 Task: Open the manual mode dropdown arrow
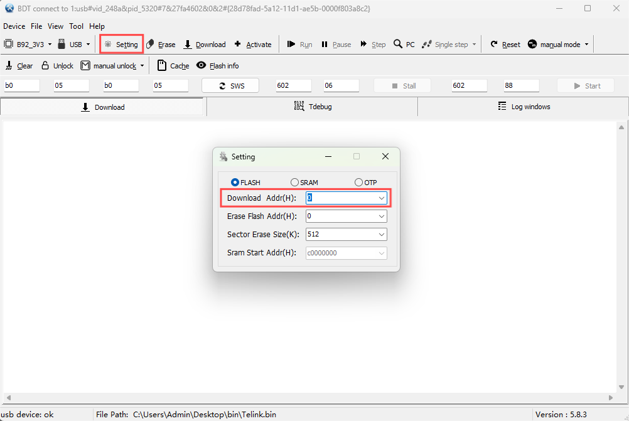586,44
